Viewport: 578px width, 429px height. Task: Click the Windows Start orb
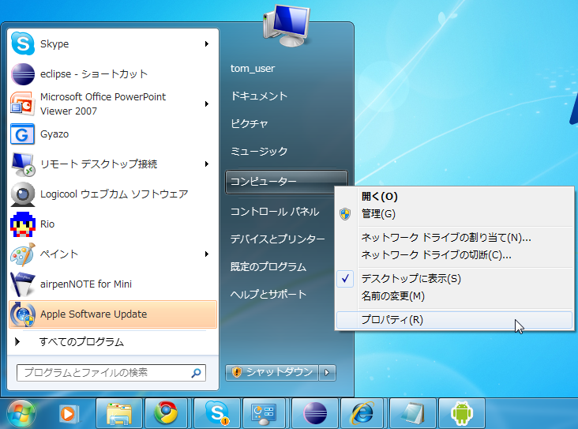pyautogui.click(x=21, y=413)
